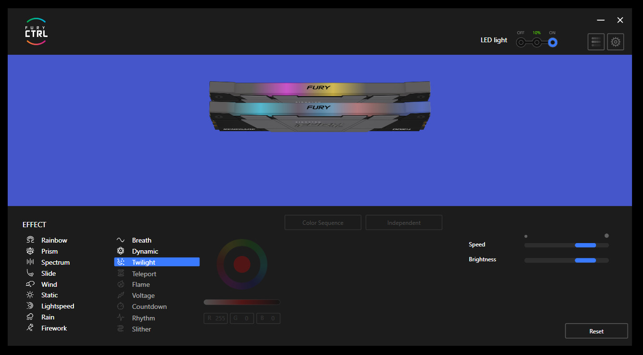This screenshot has height=355, width=643.
Task: Select the Slither effect label
Action: pyautogui.click(x=142, y=329)
